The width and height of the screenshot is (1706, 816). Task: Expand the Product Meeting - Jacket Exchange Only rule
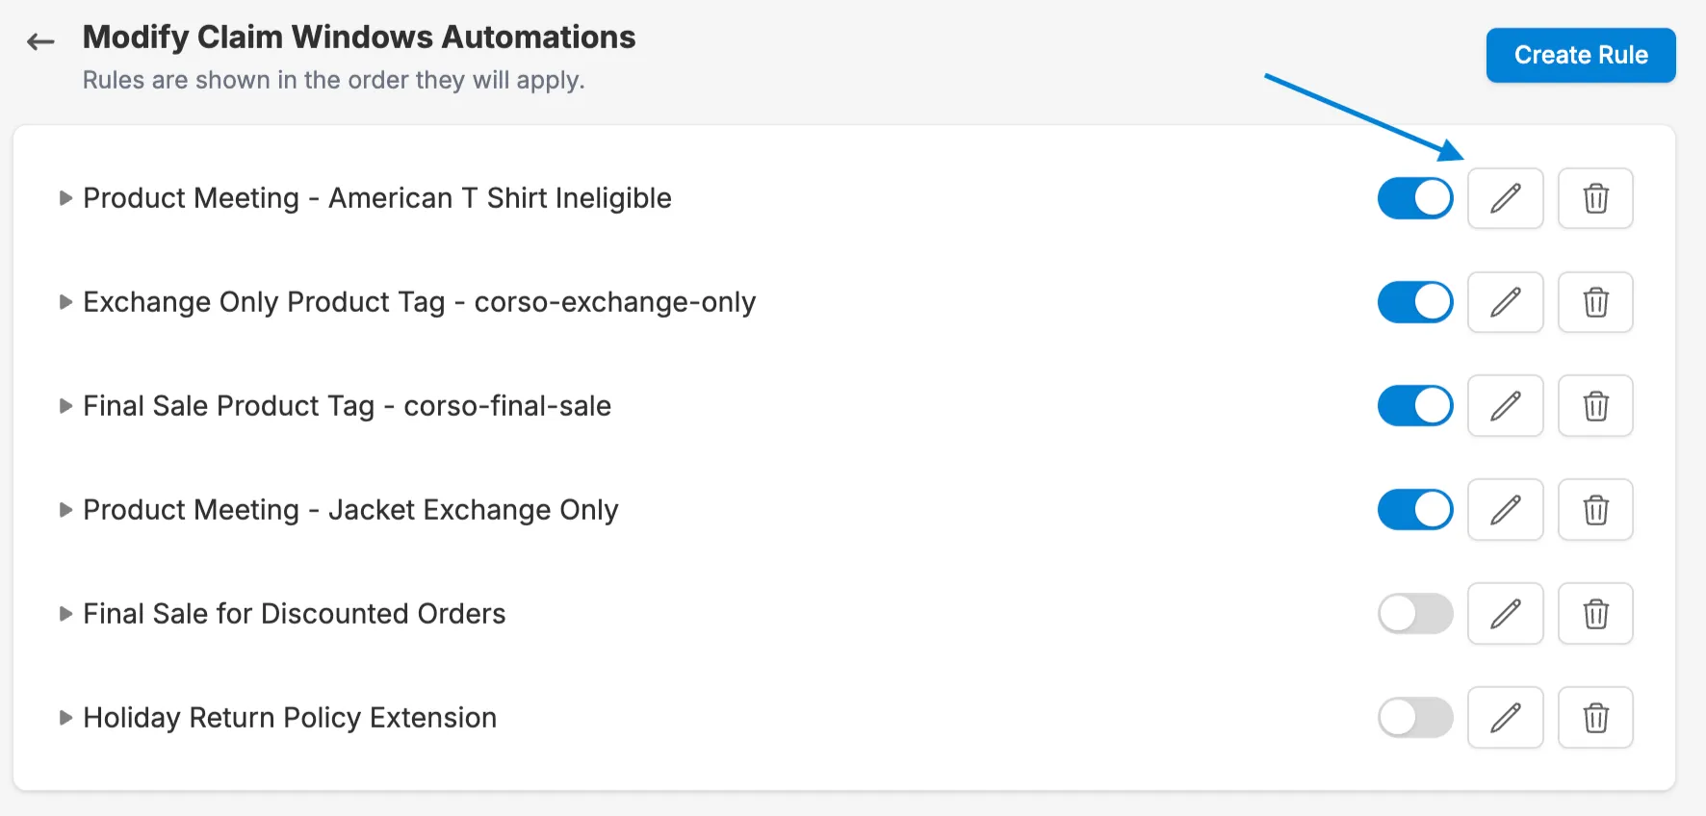[x=65, y=509]
